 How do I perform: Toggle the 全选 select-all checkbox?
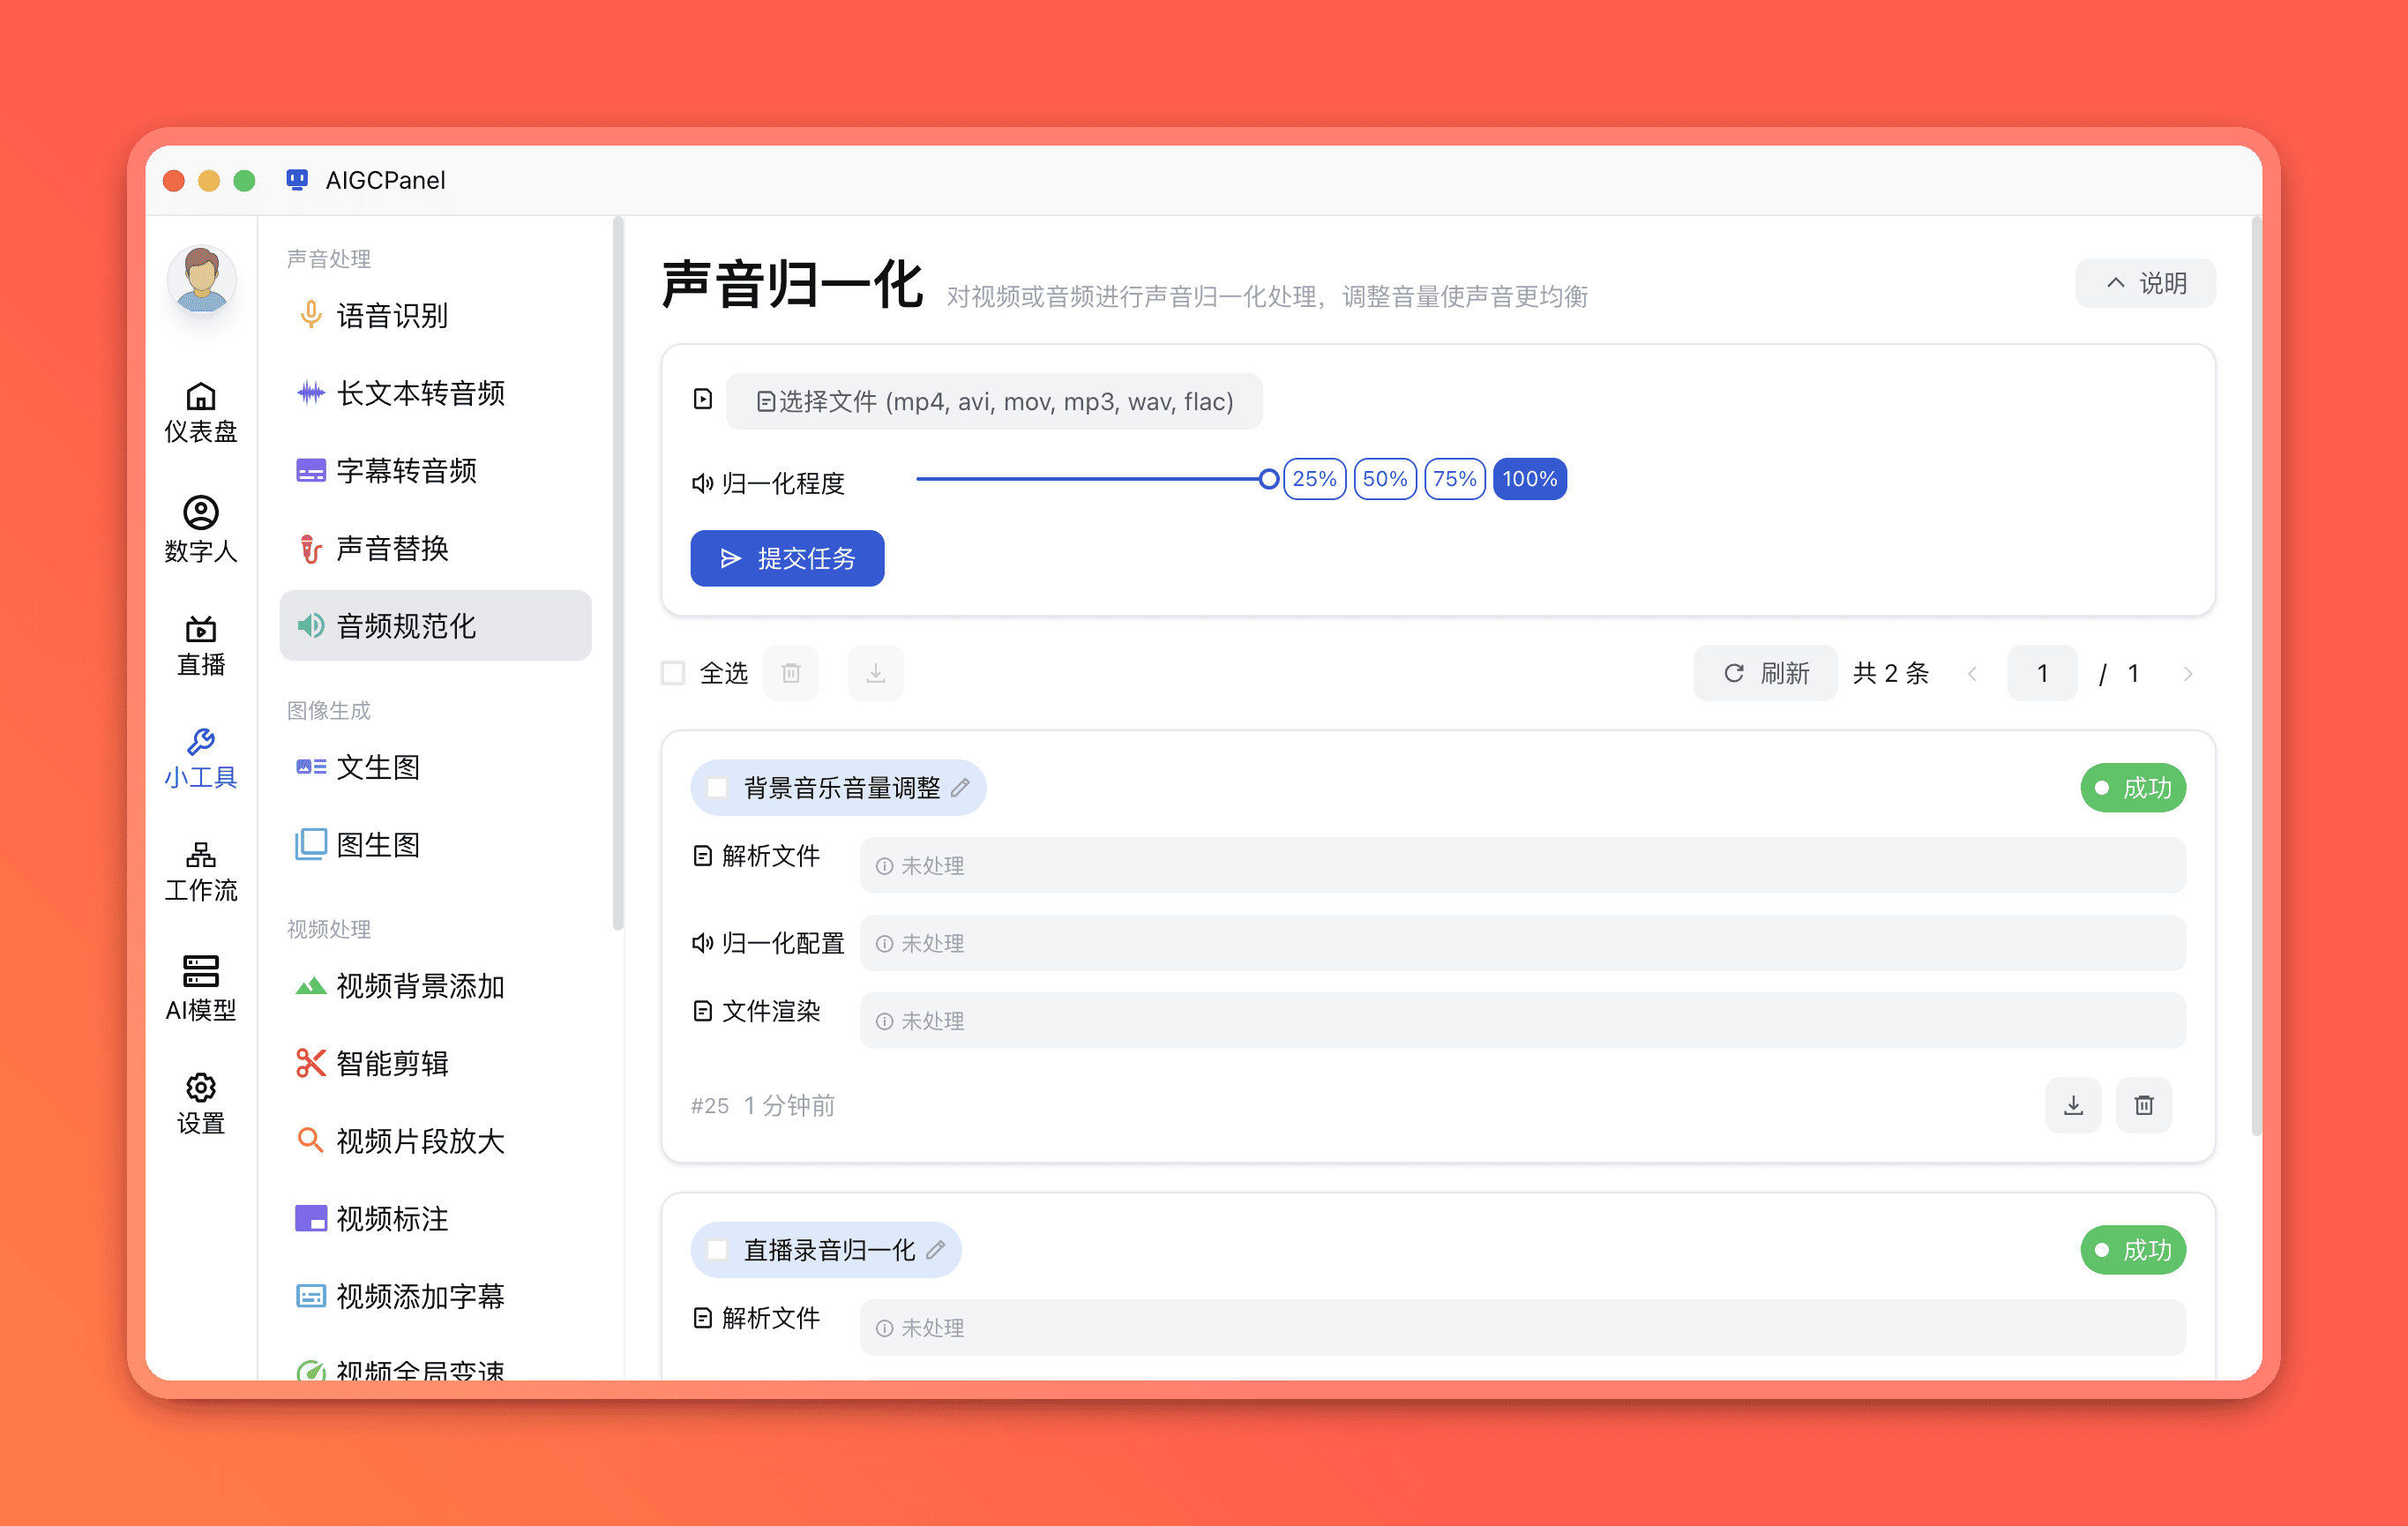(673, 673)
